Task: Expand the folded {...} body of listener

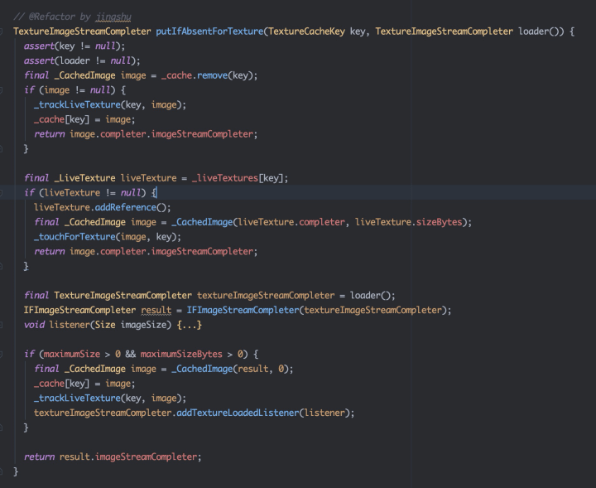Action: click(190, 325)
